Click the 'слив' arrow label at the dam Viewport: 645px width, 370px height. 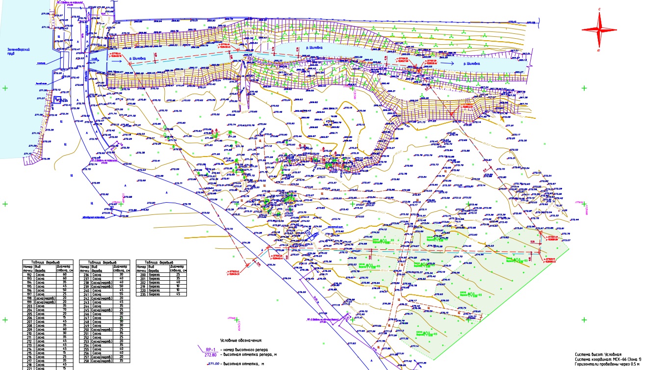click(95, 59)
